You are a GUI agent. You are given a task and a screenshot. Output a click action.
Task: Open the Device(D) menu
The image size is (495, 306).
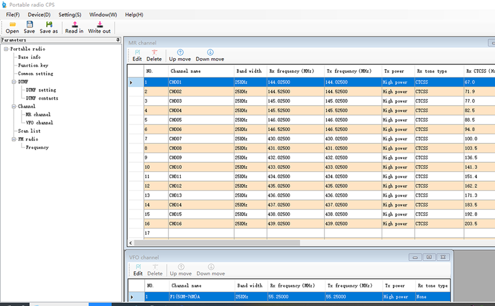pos(39,14)
